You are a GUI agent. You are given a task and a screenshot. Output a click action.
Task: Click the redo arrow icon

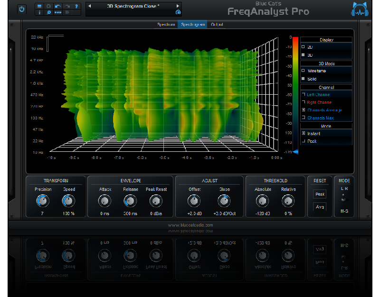tap(67, 6)
